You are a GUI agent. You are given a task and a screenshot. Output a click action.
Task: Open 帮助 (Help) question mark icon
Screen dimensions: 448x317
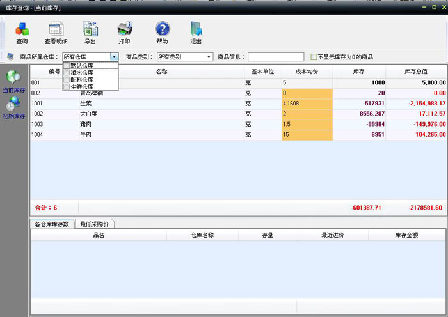tap(162, 32)
